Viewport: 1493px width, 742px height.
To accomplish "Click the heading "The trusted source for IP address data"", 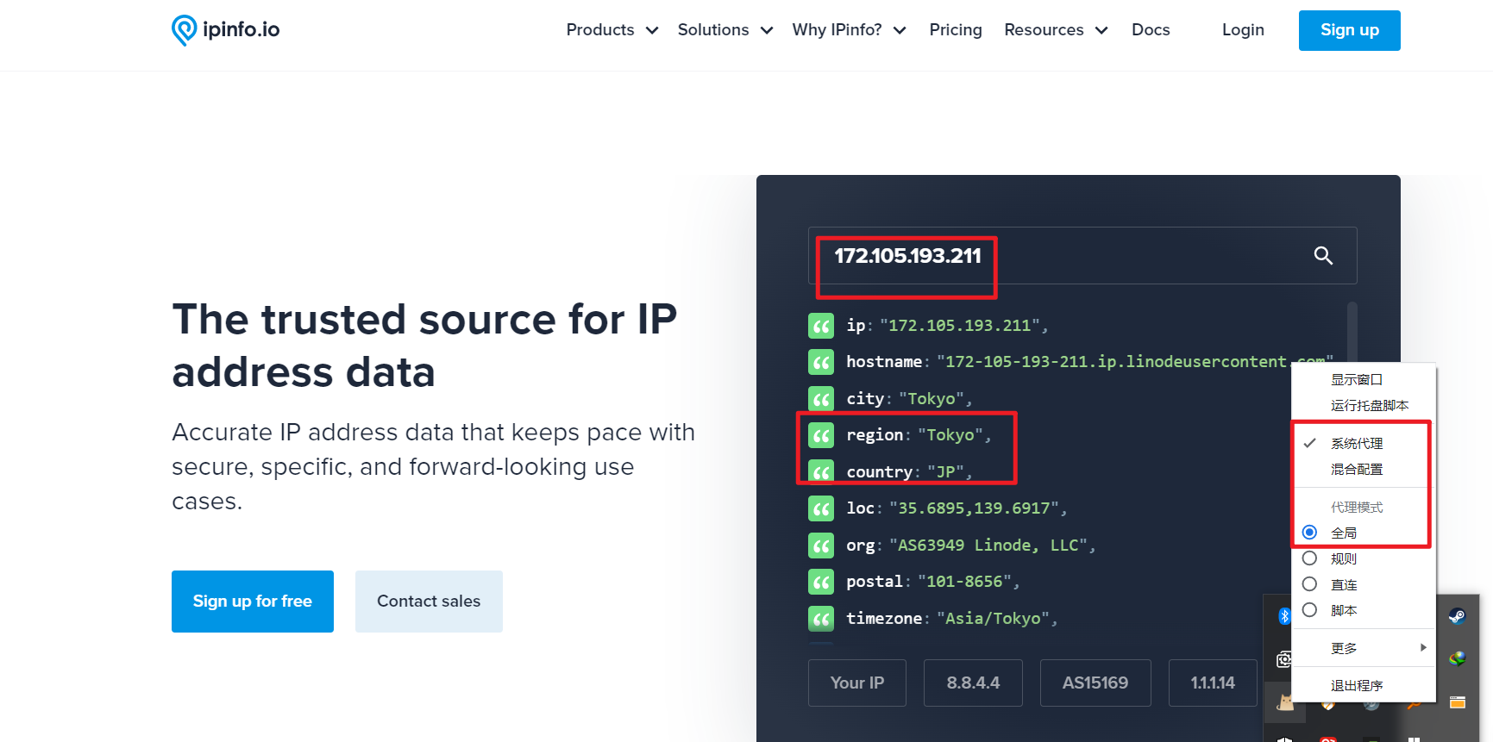I will point(424,346).
